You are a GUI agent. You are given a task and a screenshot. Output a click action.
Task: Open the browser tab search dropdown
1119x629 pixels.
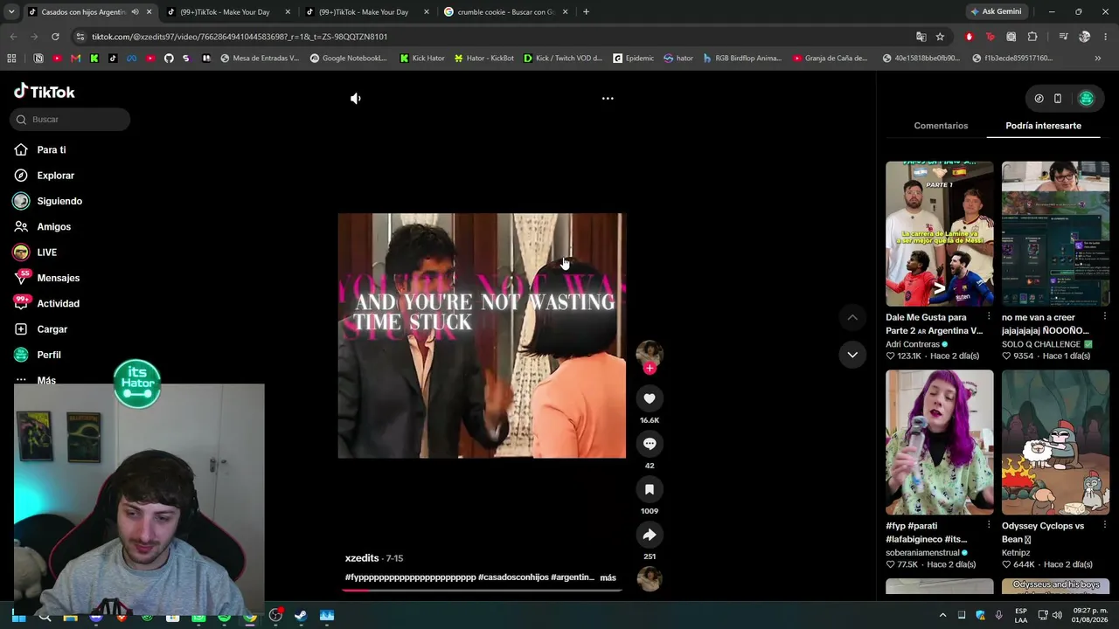(x=11, y=12)
